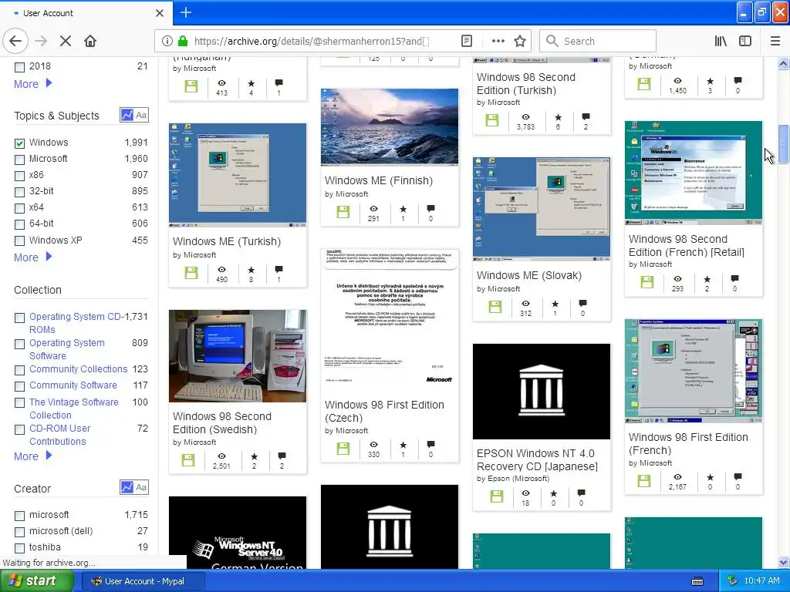Check the Windows XP topic filter
This screenshot has height=592, width=790.
[x=19, y=240]
